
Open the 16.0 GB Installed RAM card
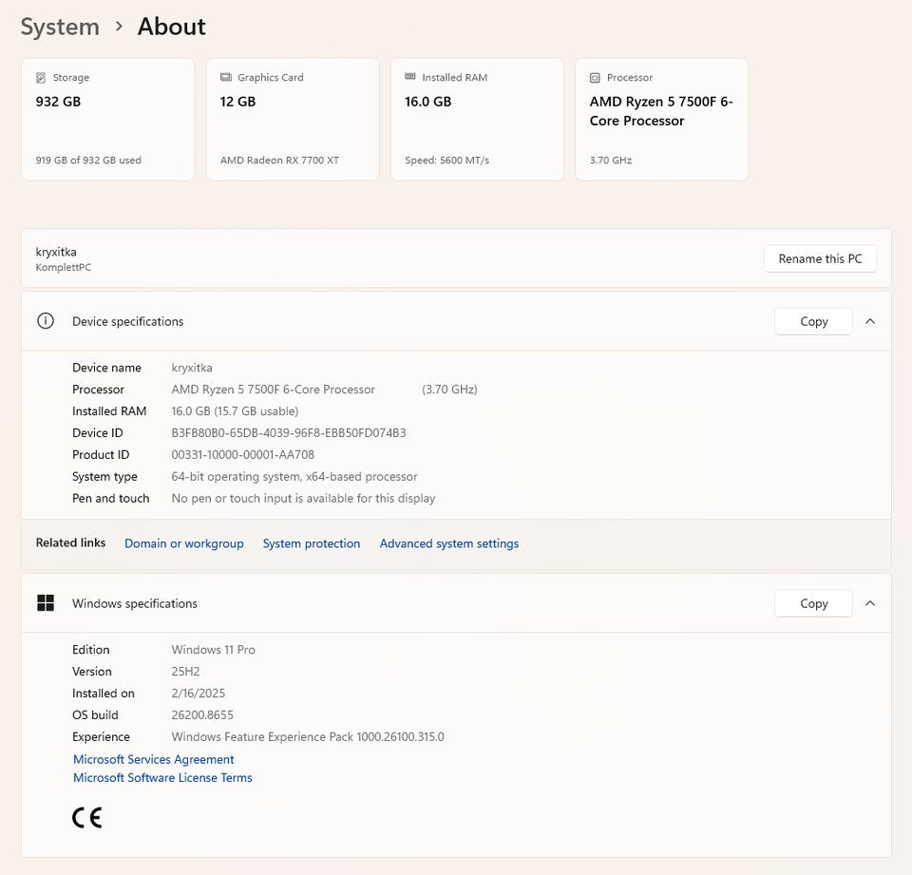[477, 120]
